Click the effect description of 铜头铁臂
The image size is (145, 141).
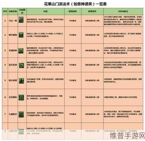pyautogui.click(x=45, y=80)
